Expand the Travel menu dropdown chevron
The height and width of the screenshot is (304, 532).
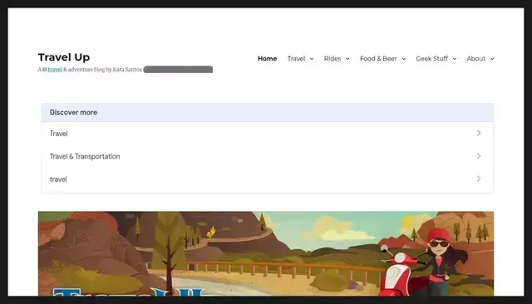(x=312, y=59)
